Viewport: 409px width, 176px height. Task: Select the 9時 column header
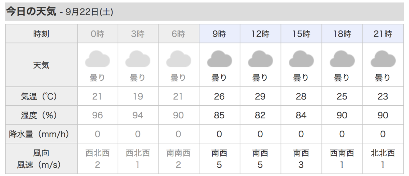[219, 34]
